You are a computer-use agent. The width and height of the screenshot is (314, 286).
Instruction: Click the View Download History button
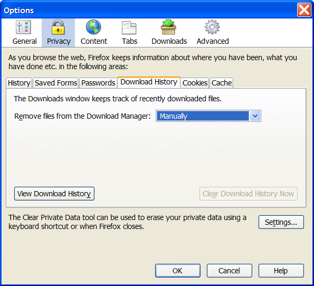[54, 194]
